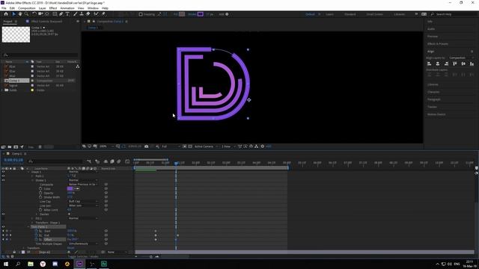Select the Roto Brush tool
Viewport: 479px width, 269px height.
pyautogui.click(x=96, y=14)
